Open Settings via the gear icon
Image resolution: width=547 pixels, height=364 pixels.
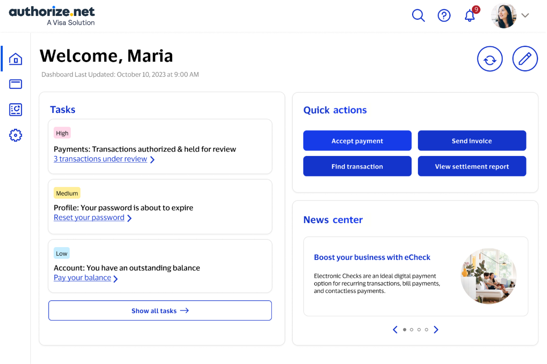[x=16, y=135]
